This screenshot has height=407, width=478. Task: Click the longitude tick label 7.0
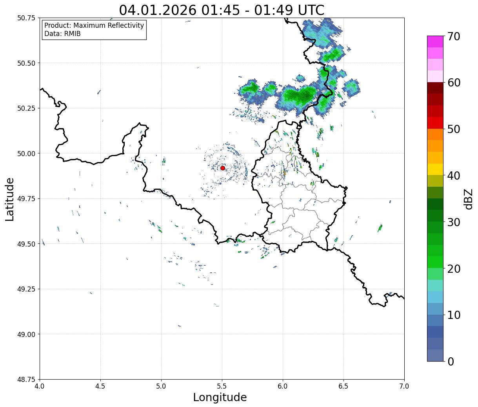point(404,386)
